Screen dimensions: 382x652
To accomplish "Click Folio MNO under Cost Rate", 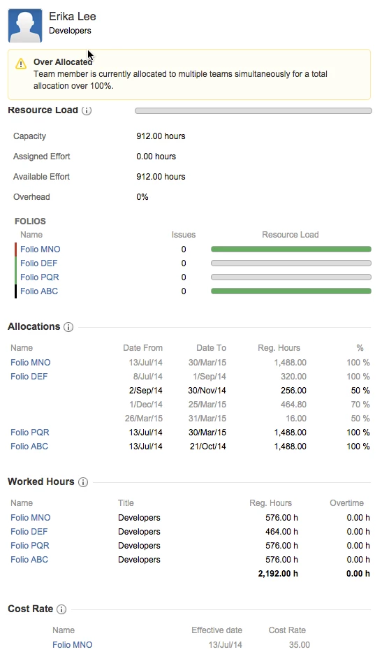I will [x=73, y=645].
